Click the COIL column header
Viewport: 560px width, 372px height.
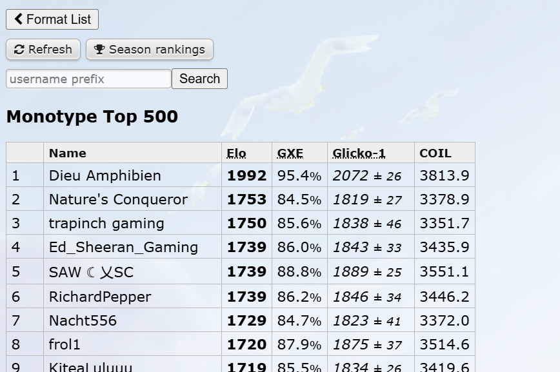pyautogui.click(x=435, y=153)
